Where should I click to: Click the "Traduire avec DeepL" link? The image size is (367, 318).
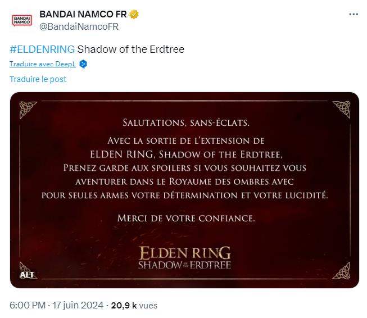[x=43, y=64]
